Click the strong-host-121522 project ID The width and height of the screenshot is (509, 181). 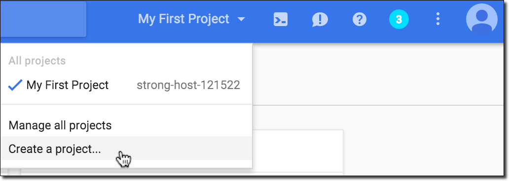pos(188,85)
